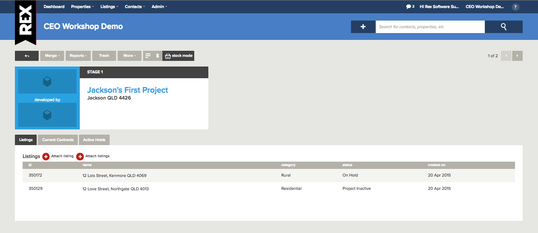Image resolution: width=538 pixels, height=233 pixels.
Task: Open listing id 350129
Action: coord(35,189)
